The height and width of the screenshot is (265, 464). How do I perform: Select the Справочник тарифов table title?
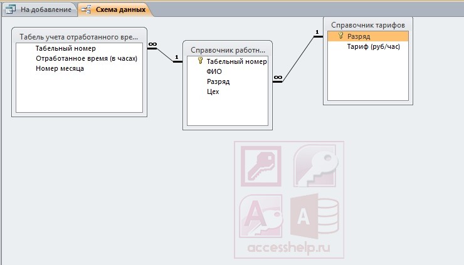coord(368,25)
